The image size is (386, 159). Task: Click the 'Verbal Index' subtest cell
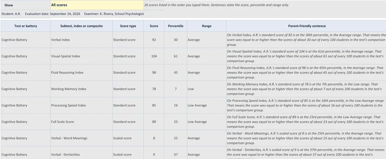(81, 40)
